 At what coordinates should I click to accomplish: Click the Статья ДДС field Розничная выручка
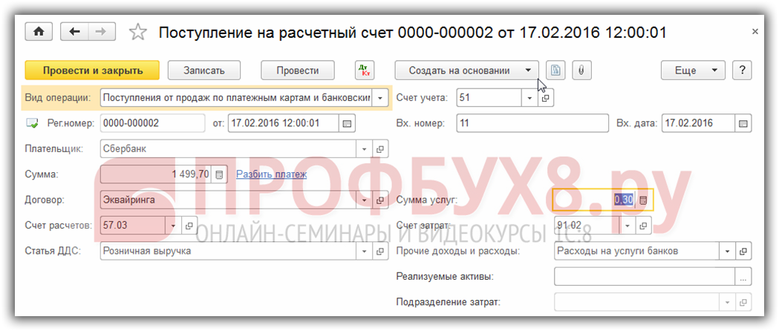pyautogui.click(x=229, y=251)
